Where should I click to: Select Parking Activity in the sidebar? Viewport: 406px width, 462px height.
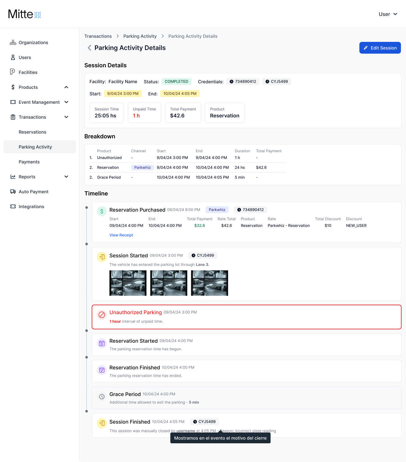[x=40, y=147]
